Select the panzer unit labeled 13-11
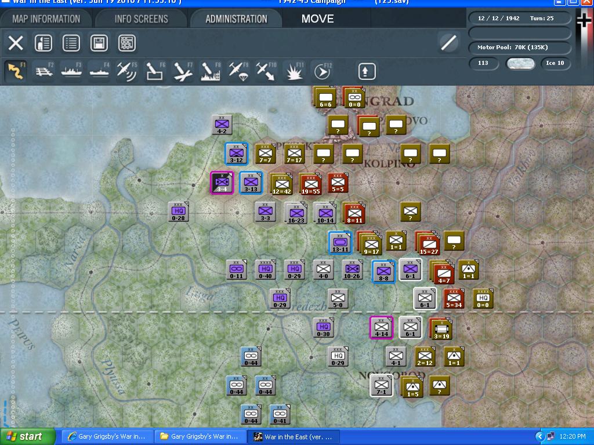Image resolution: width=594 pixels, height=445 pixels. point(340,243)
